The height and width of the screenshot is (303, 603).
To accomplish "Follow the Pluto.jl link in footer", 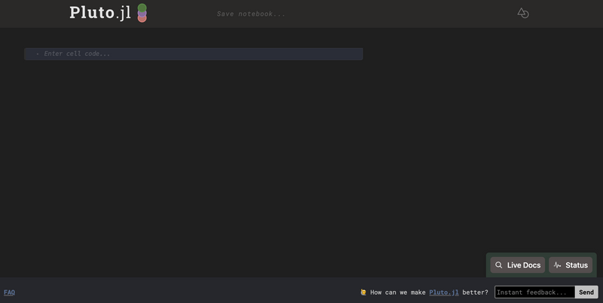I will 444,292.
